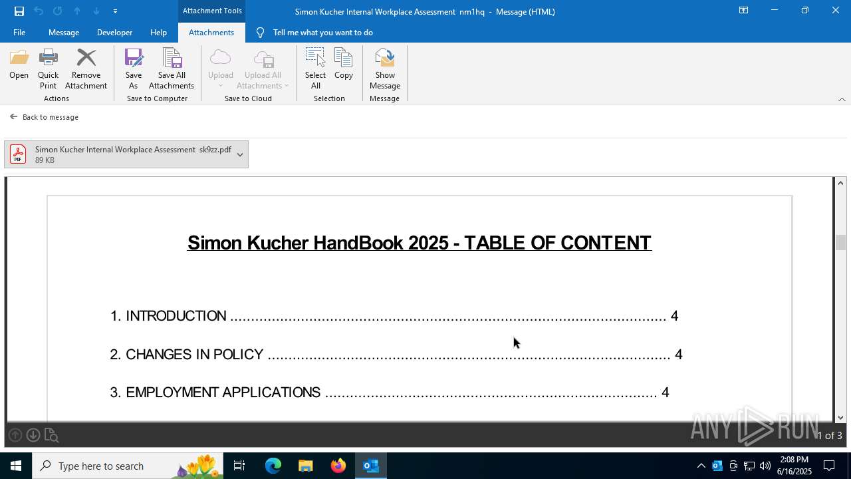This screenshot has height=479, width=851.
Task: Select All attachments
Action: coord(315,69)
